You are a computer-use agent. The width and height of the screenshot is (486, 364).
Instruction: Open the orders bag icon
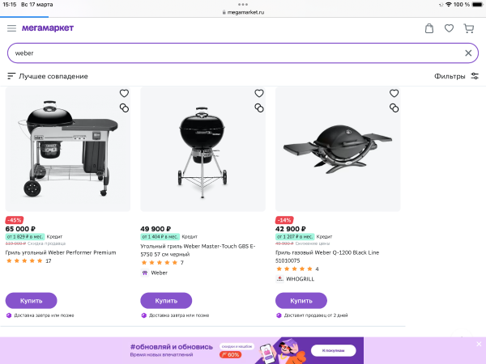point(428,28)
